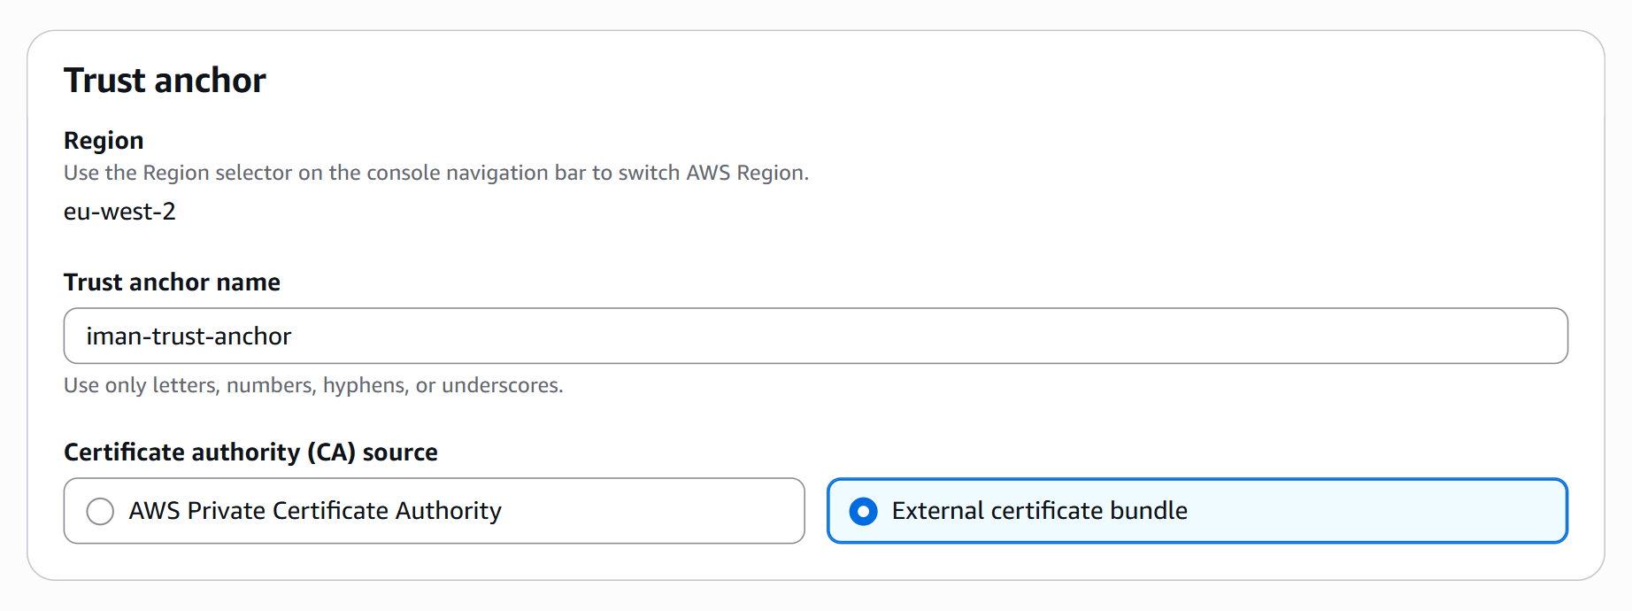The width and height of the screenshot is (1632, 611).
Task: Click the 'Certificate authority (CA) source' label
Action: pyautogui.click(x=250, y=452)
